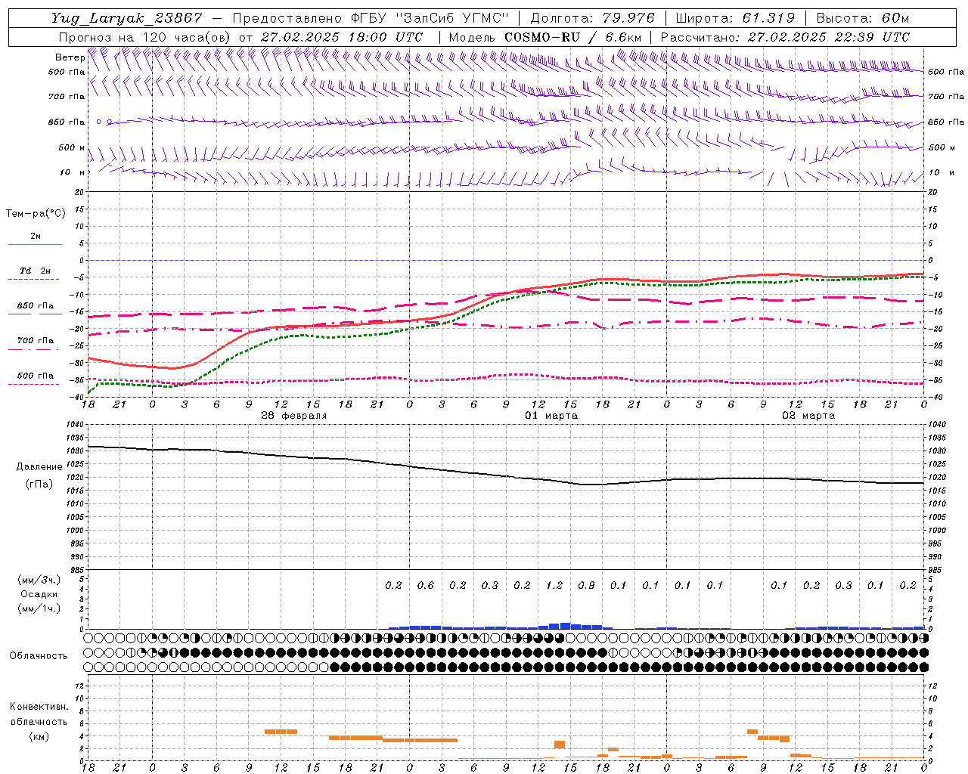Screen dimensions: 968x774
Task: Click '1040' on the left pressure axis
Action: point(74,424)
